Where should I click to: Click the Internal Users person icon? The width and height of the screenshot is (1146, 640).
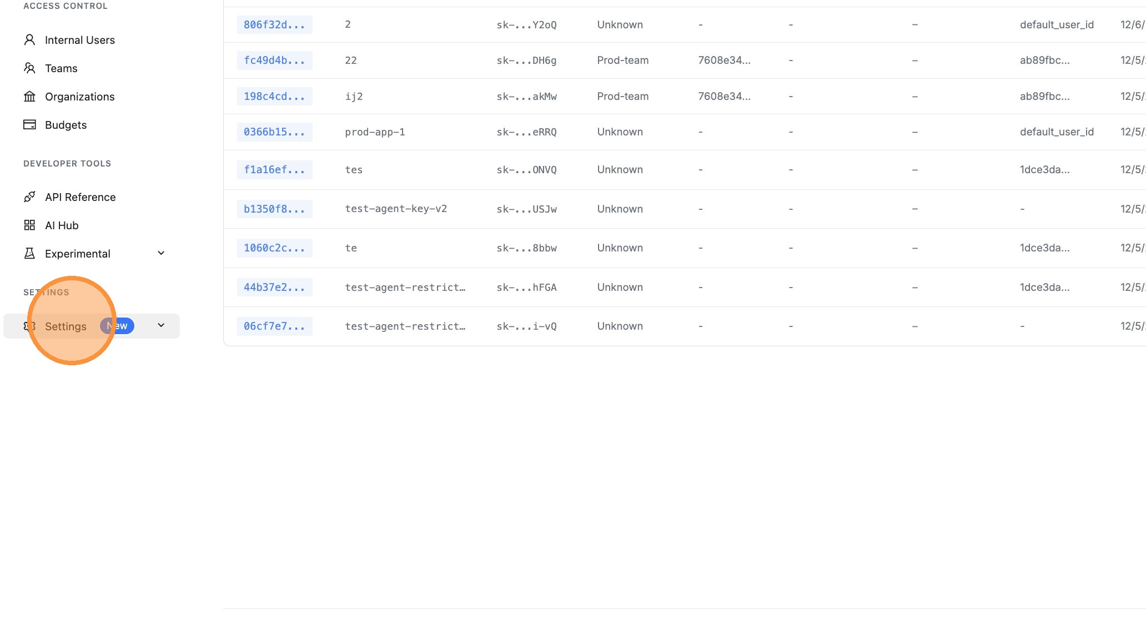(x=29, y=40)
